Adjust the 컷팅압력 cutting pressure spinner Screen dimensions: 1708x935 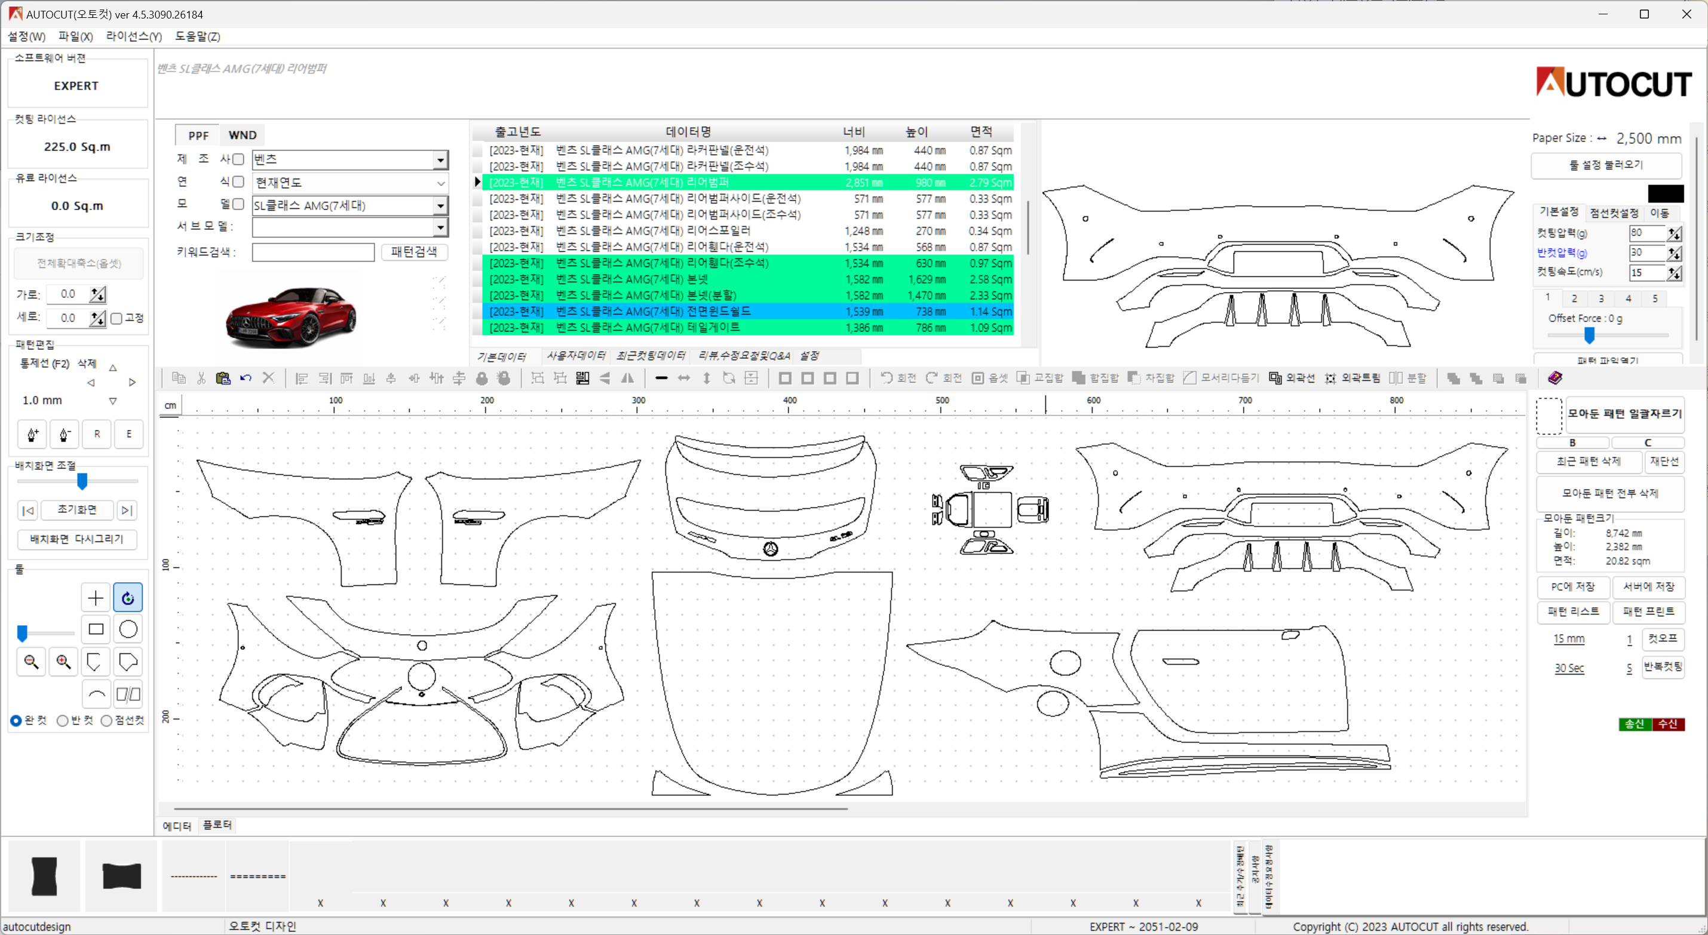[1675, 233]
